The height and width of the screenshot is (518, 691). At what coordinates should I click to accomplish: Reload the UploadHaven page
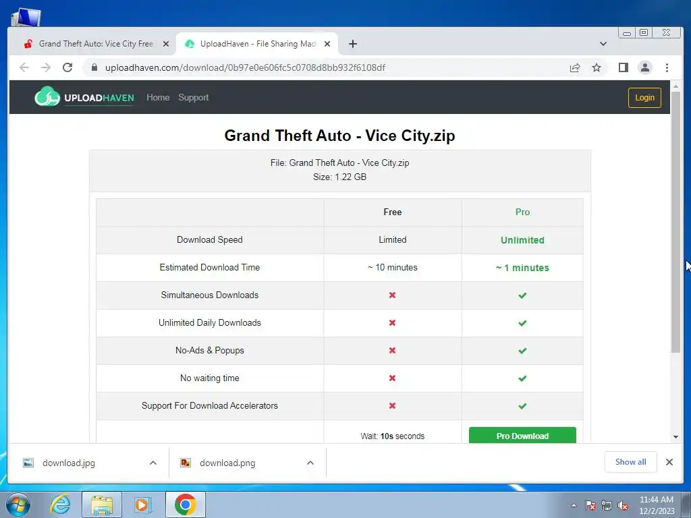point(67,67)
